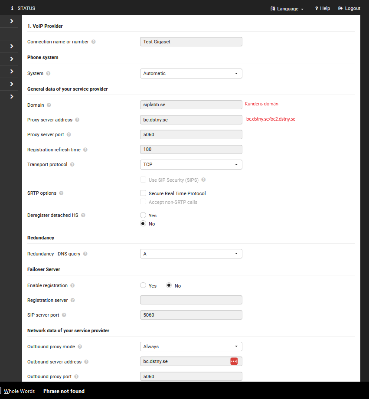Enable Secure Real Time Protocol checkbox
The height and width of the screenshot is (399, 369).
[x=143, y=193]
